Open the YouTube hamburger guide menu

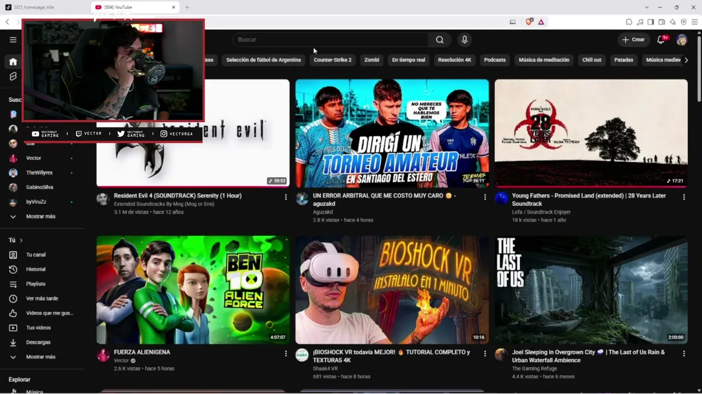pyautogui.click(x=13, y=39)
